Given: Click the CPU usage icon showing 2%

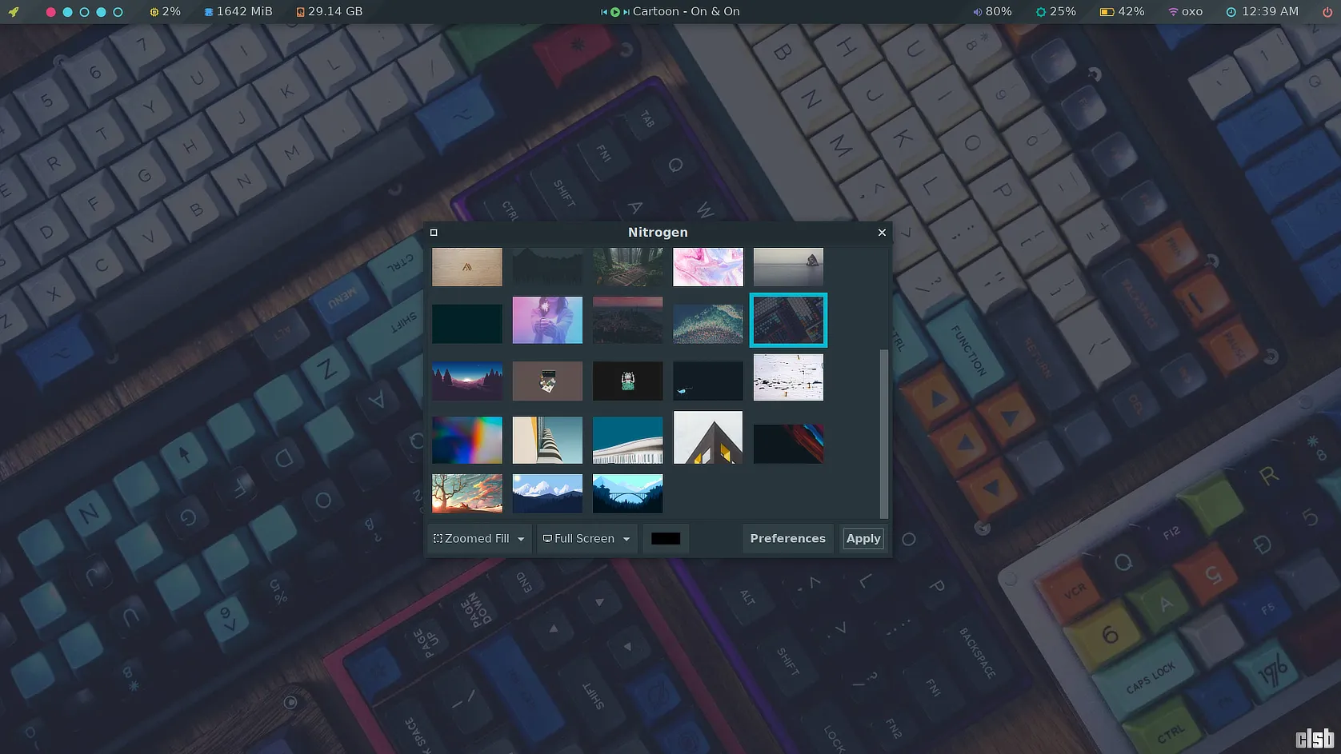Looking at the screenshot, I should pyautogui.click(x=154, y=12).
